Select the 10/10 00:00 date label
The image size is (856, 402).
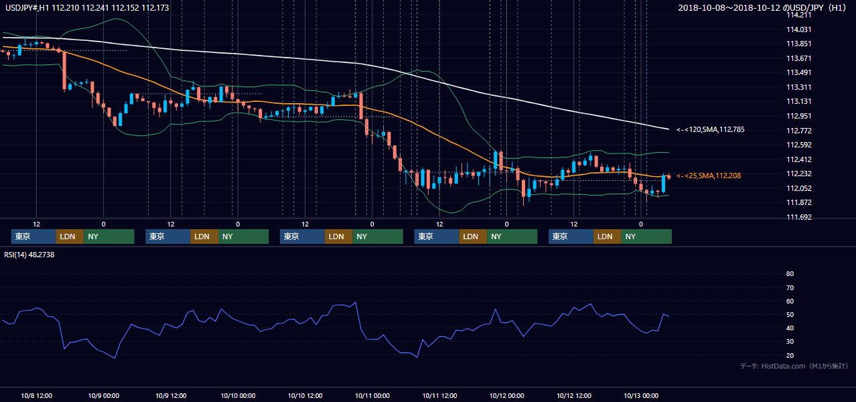[238, 395]
